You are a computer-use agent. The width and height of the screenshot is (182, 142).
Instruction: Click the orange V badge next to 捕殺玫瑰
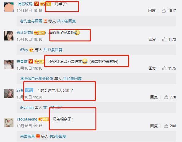pyautogui.click(x=37, y=4)
